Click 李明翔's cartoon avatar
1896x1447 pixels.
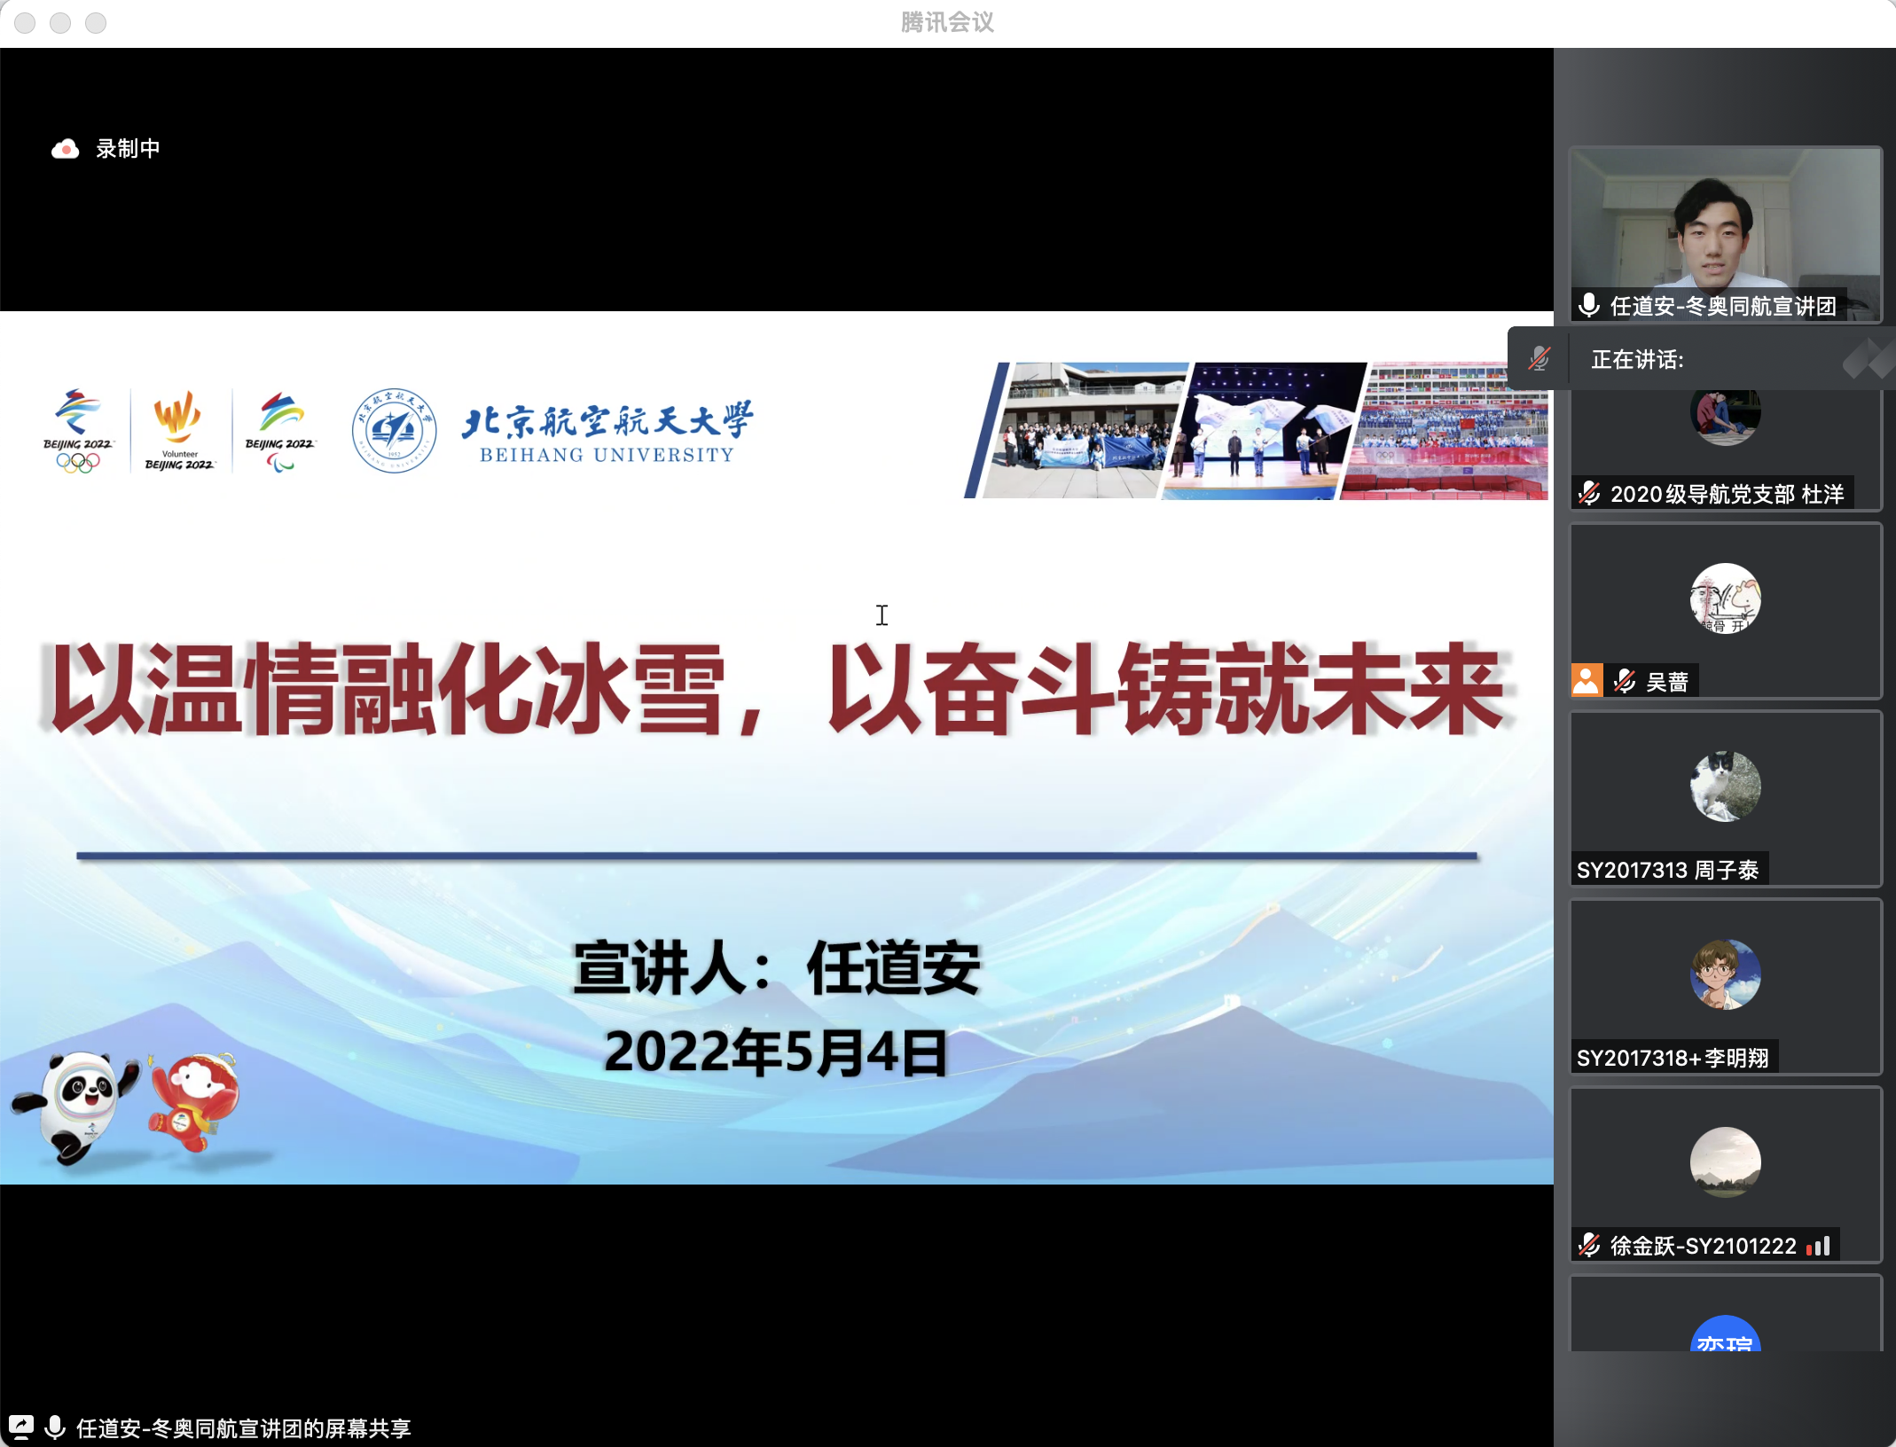click(1725, 974)
